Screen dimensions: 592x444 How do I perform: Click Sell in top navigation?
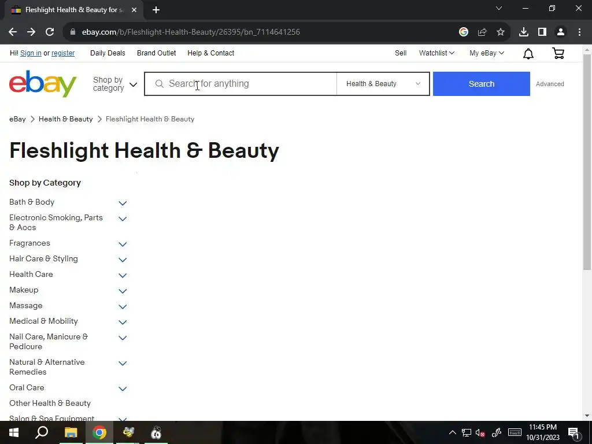(401, 53)
